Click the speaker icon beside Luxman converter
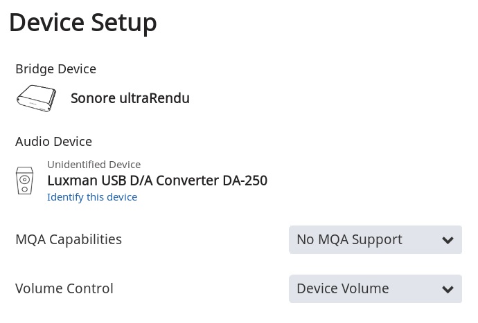Viewport: 478px width, 323px height. click(x=25, y=181)
